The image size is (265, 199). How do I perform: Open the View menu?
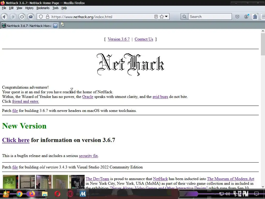[19, 8]
